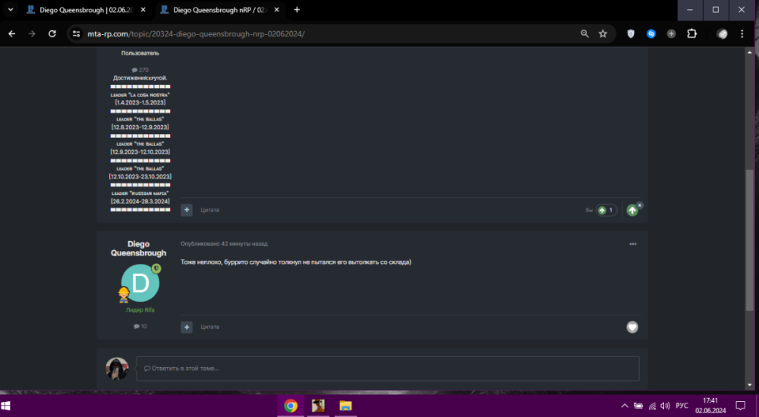Remove your upvote reaction with the small x

639,205
